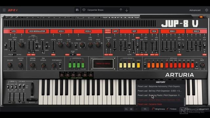This screenshot has height=118, width=210.
Task: Click the Timbre macro knob
Action: [168, 109]
